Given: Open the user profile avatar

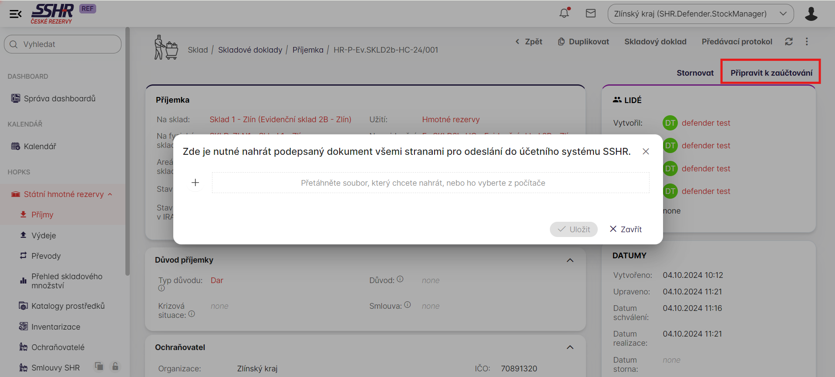Looking at the screenshot, I should (x=811, y=14).
